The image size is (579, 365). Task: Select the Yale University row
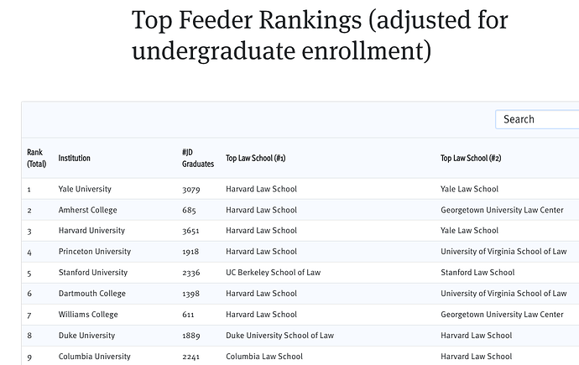[x=300, y=189]
